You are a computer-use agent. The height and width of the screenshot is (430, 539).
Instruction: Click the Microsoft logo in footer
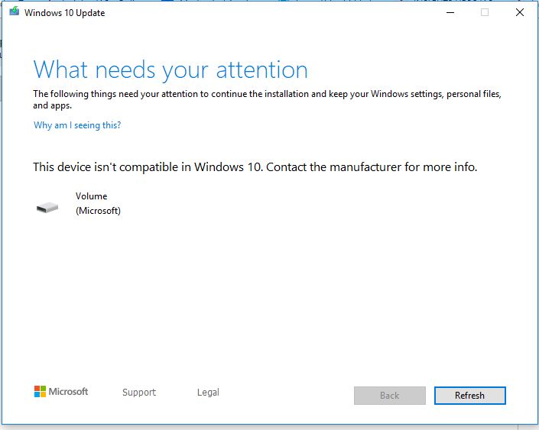point(61,391)
